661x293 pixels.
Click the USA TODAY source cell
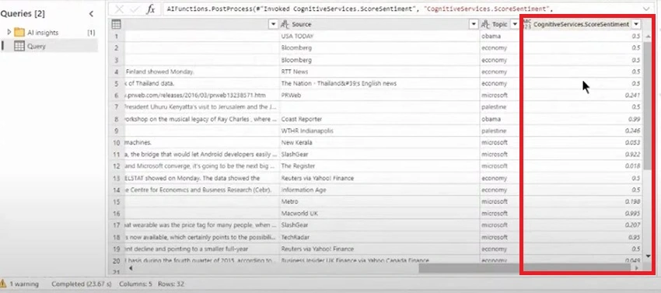(x=379, y=37)
